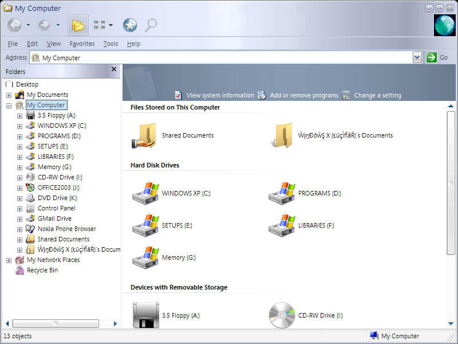
Task: Collapse the My Computer tree node
Action: point(9,105)
